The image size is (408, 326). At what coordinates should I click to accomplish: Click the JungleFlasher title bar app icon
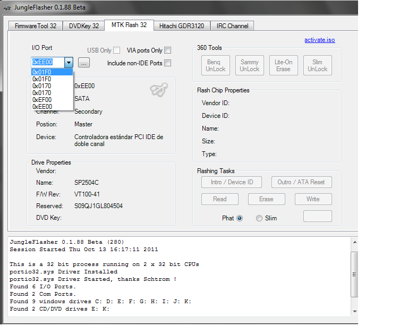tap(7, 8)
